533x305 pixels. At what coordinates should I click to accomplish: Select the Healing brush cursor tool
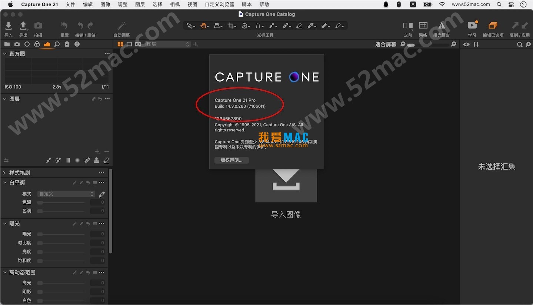tap(285, 26)
